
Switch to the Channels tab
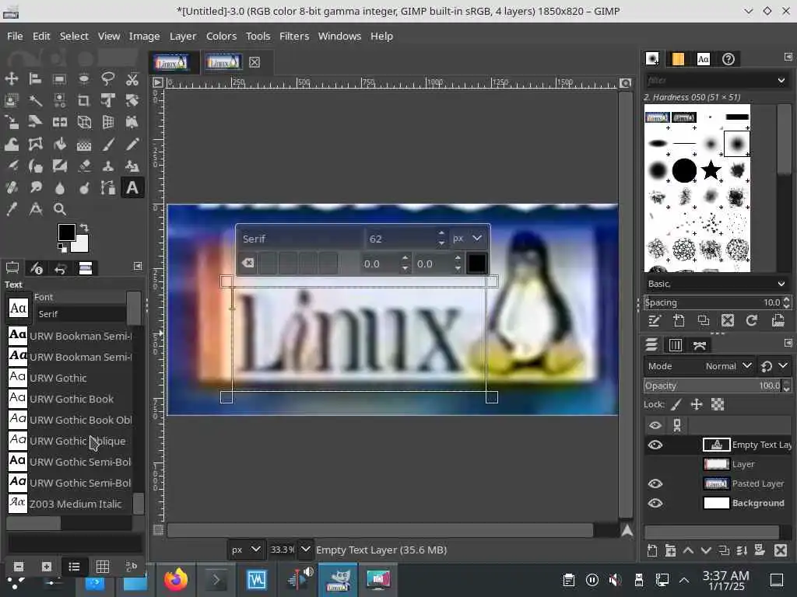(x=675, y=345)
